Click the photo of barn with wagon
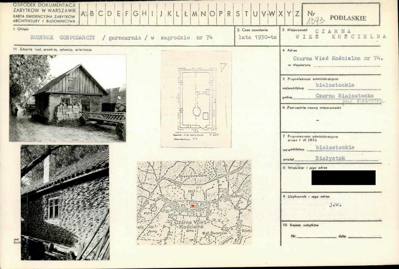The width and height of the screenshot is (399, 269). [68, 98]
